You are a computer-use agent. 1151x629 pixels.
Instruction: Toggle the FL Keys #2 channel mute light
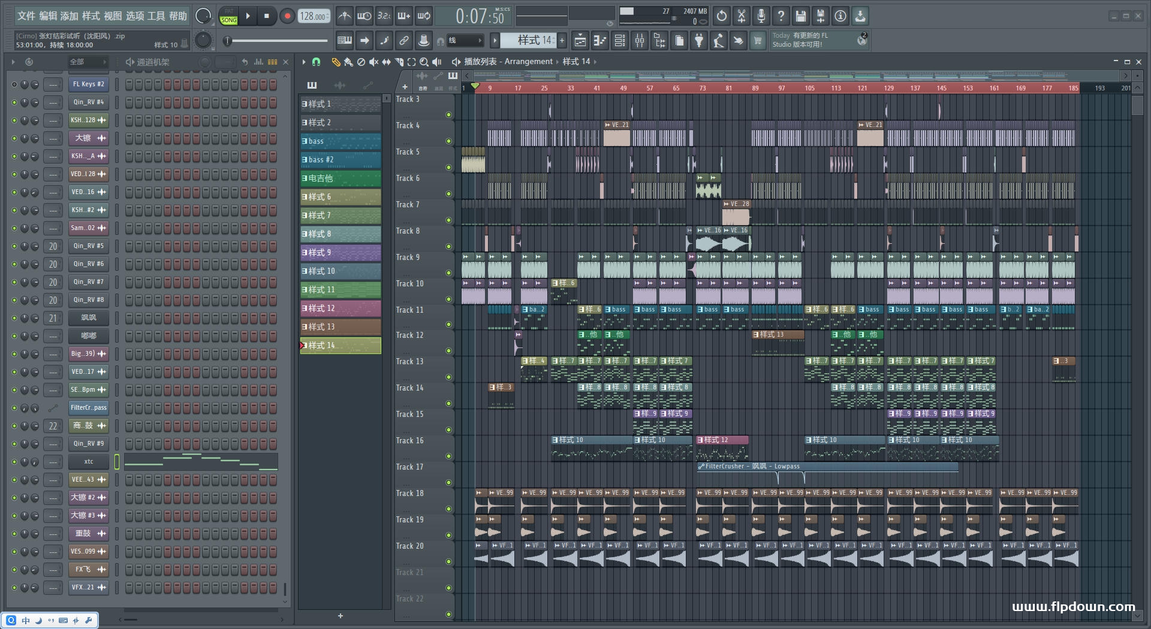coord(14,84)
